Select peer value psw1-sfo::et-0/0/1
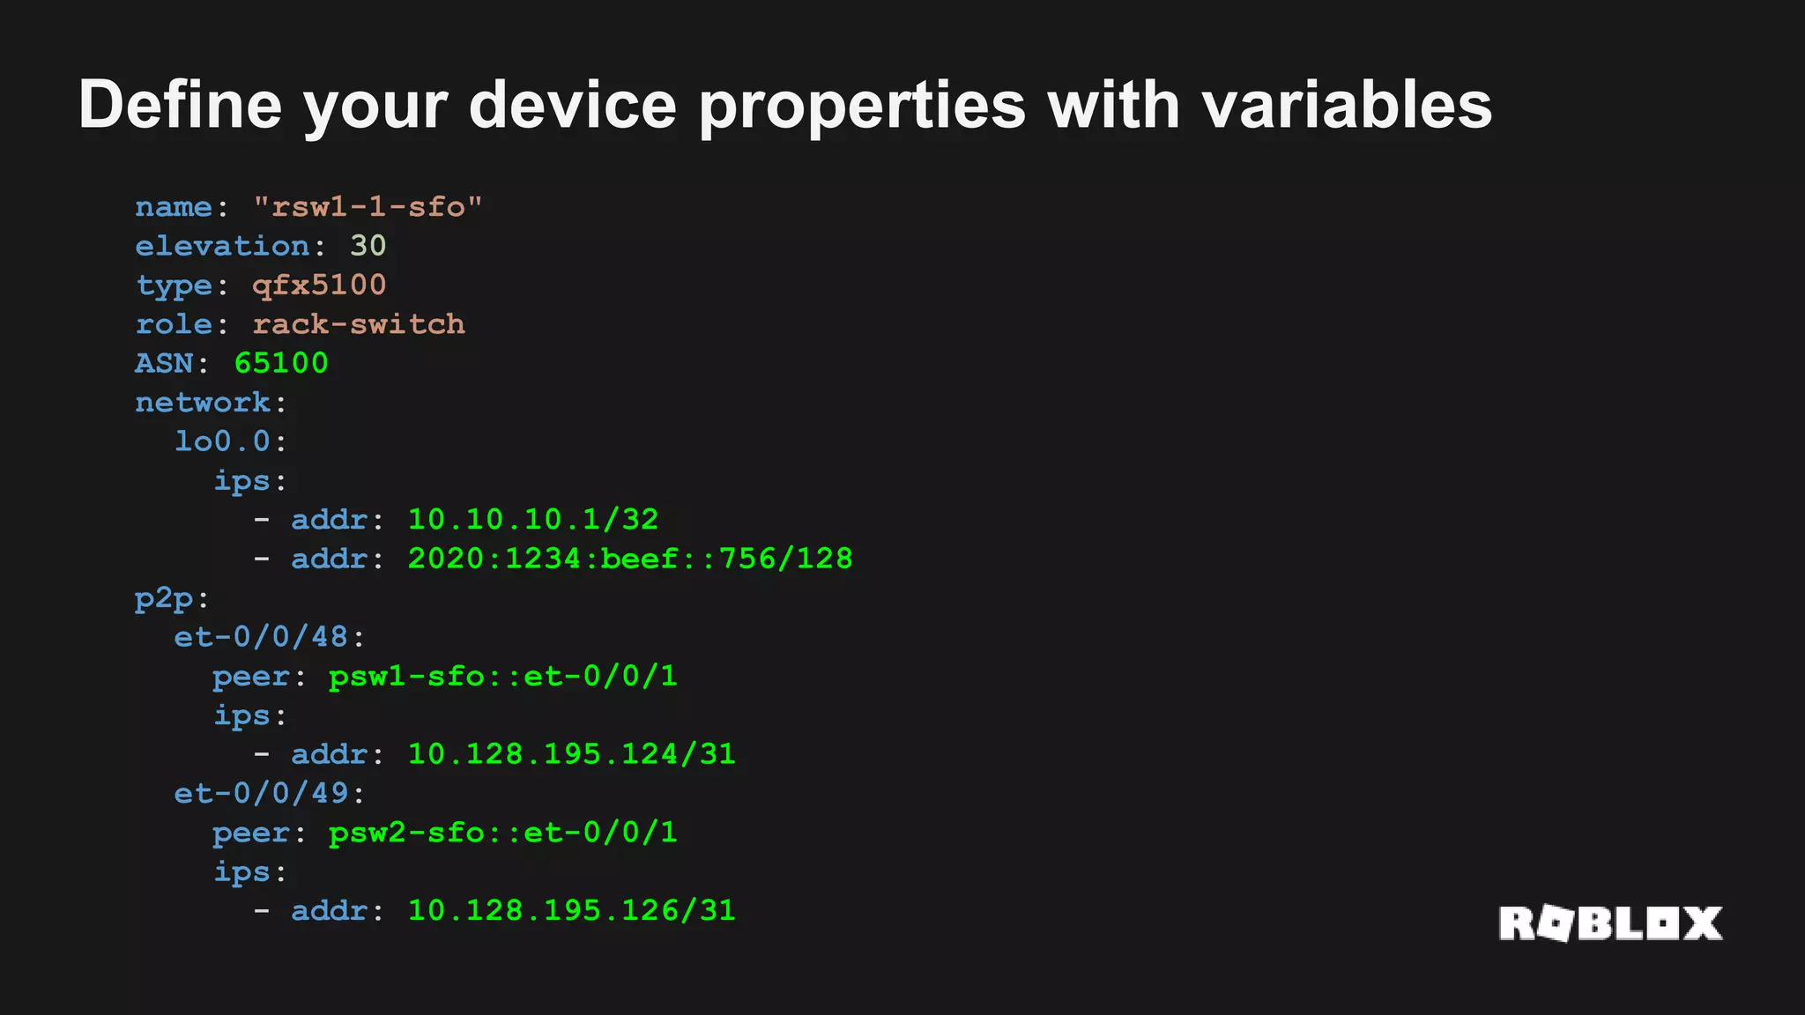This screenshot has height=1015, width=1805. pos(503,678)
